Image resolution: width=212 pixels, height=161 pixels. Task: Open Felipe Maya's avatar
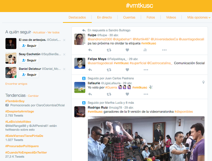pyautogui.click(x=80, y=63)
